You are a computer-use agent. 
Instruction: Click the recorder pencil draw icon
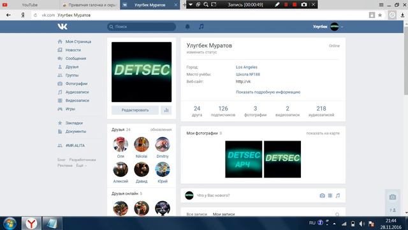point(277,4)
